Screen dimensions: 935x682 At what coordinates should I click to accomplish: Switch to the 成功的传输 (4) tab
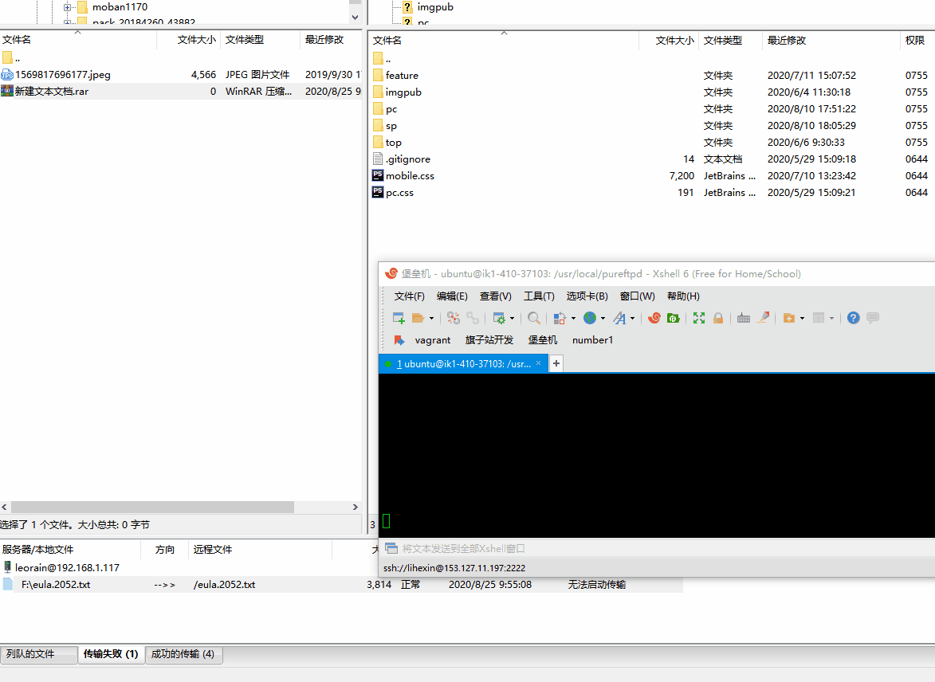click(183, 654)
